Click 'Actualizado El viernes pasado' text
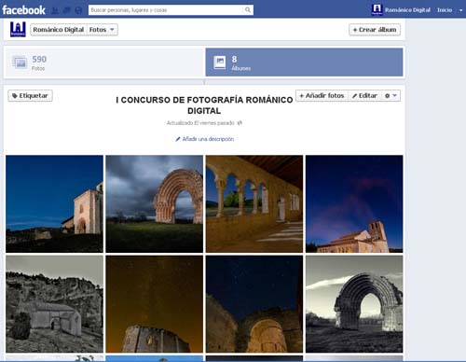Image resolution: width=466 pixels, height=362 pixels. pyautogui.click(x=200, y=123)
